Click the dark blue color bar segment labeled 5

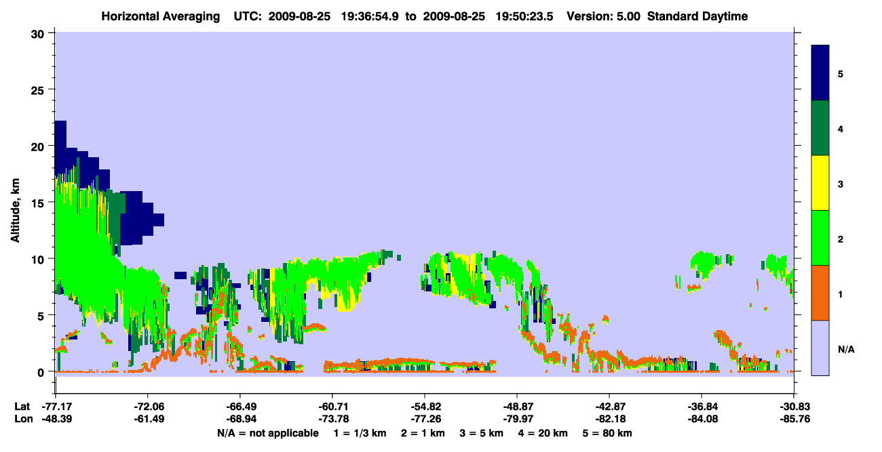coord(820,73)
